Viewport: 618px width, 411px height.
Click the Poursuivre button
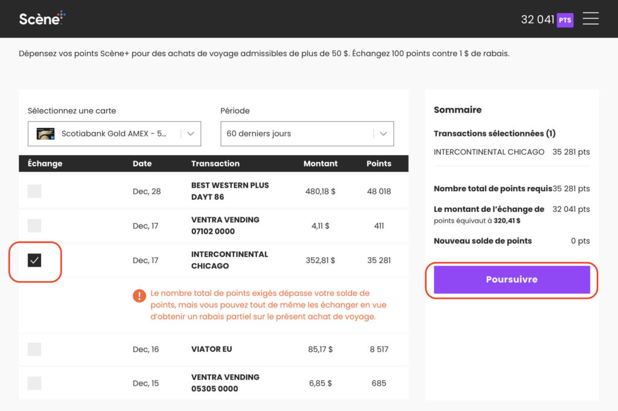pos(511,279)
